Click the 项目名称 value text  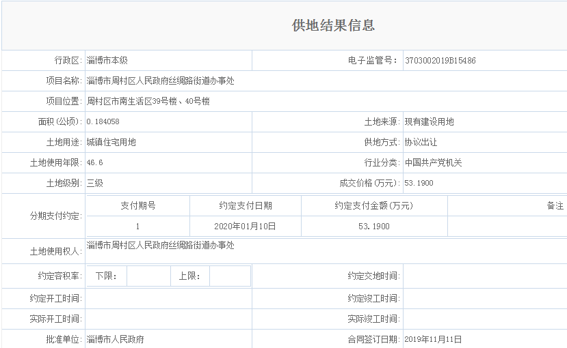pyautogui.click(x=160, y=81)
